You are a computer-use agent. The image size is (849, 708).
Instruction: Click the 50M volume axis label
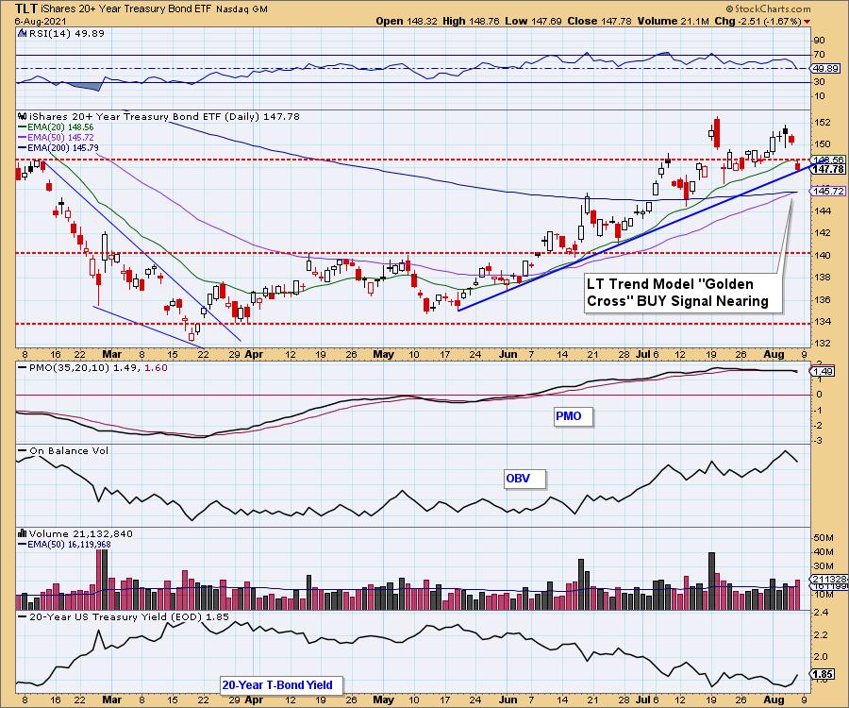coord(824,538)
